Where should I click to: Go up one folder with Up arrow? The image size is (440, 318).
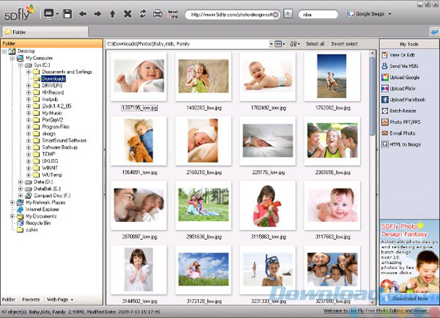[112, 13]
